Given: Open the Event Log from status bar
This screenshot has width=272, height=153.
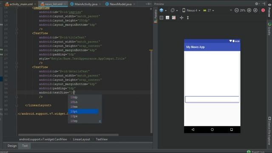Looking at the screenshot, I should pos(256,152).
